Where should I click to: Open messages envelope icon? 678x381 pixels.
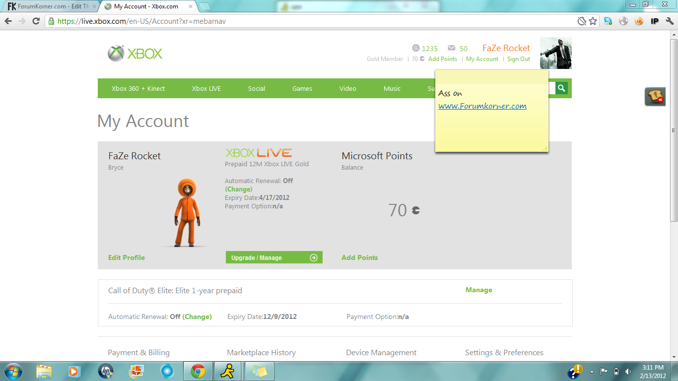click(x=452, y=48)
